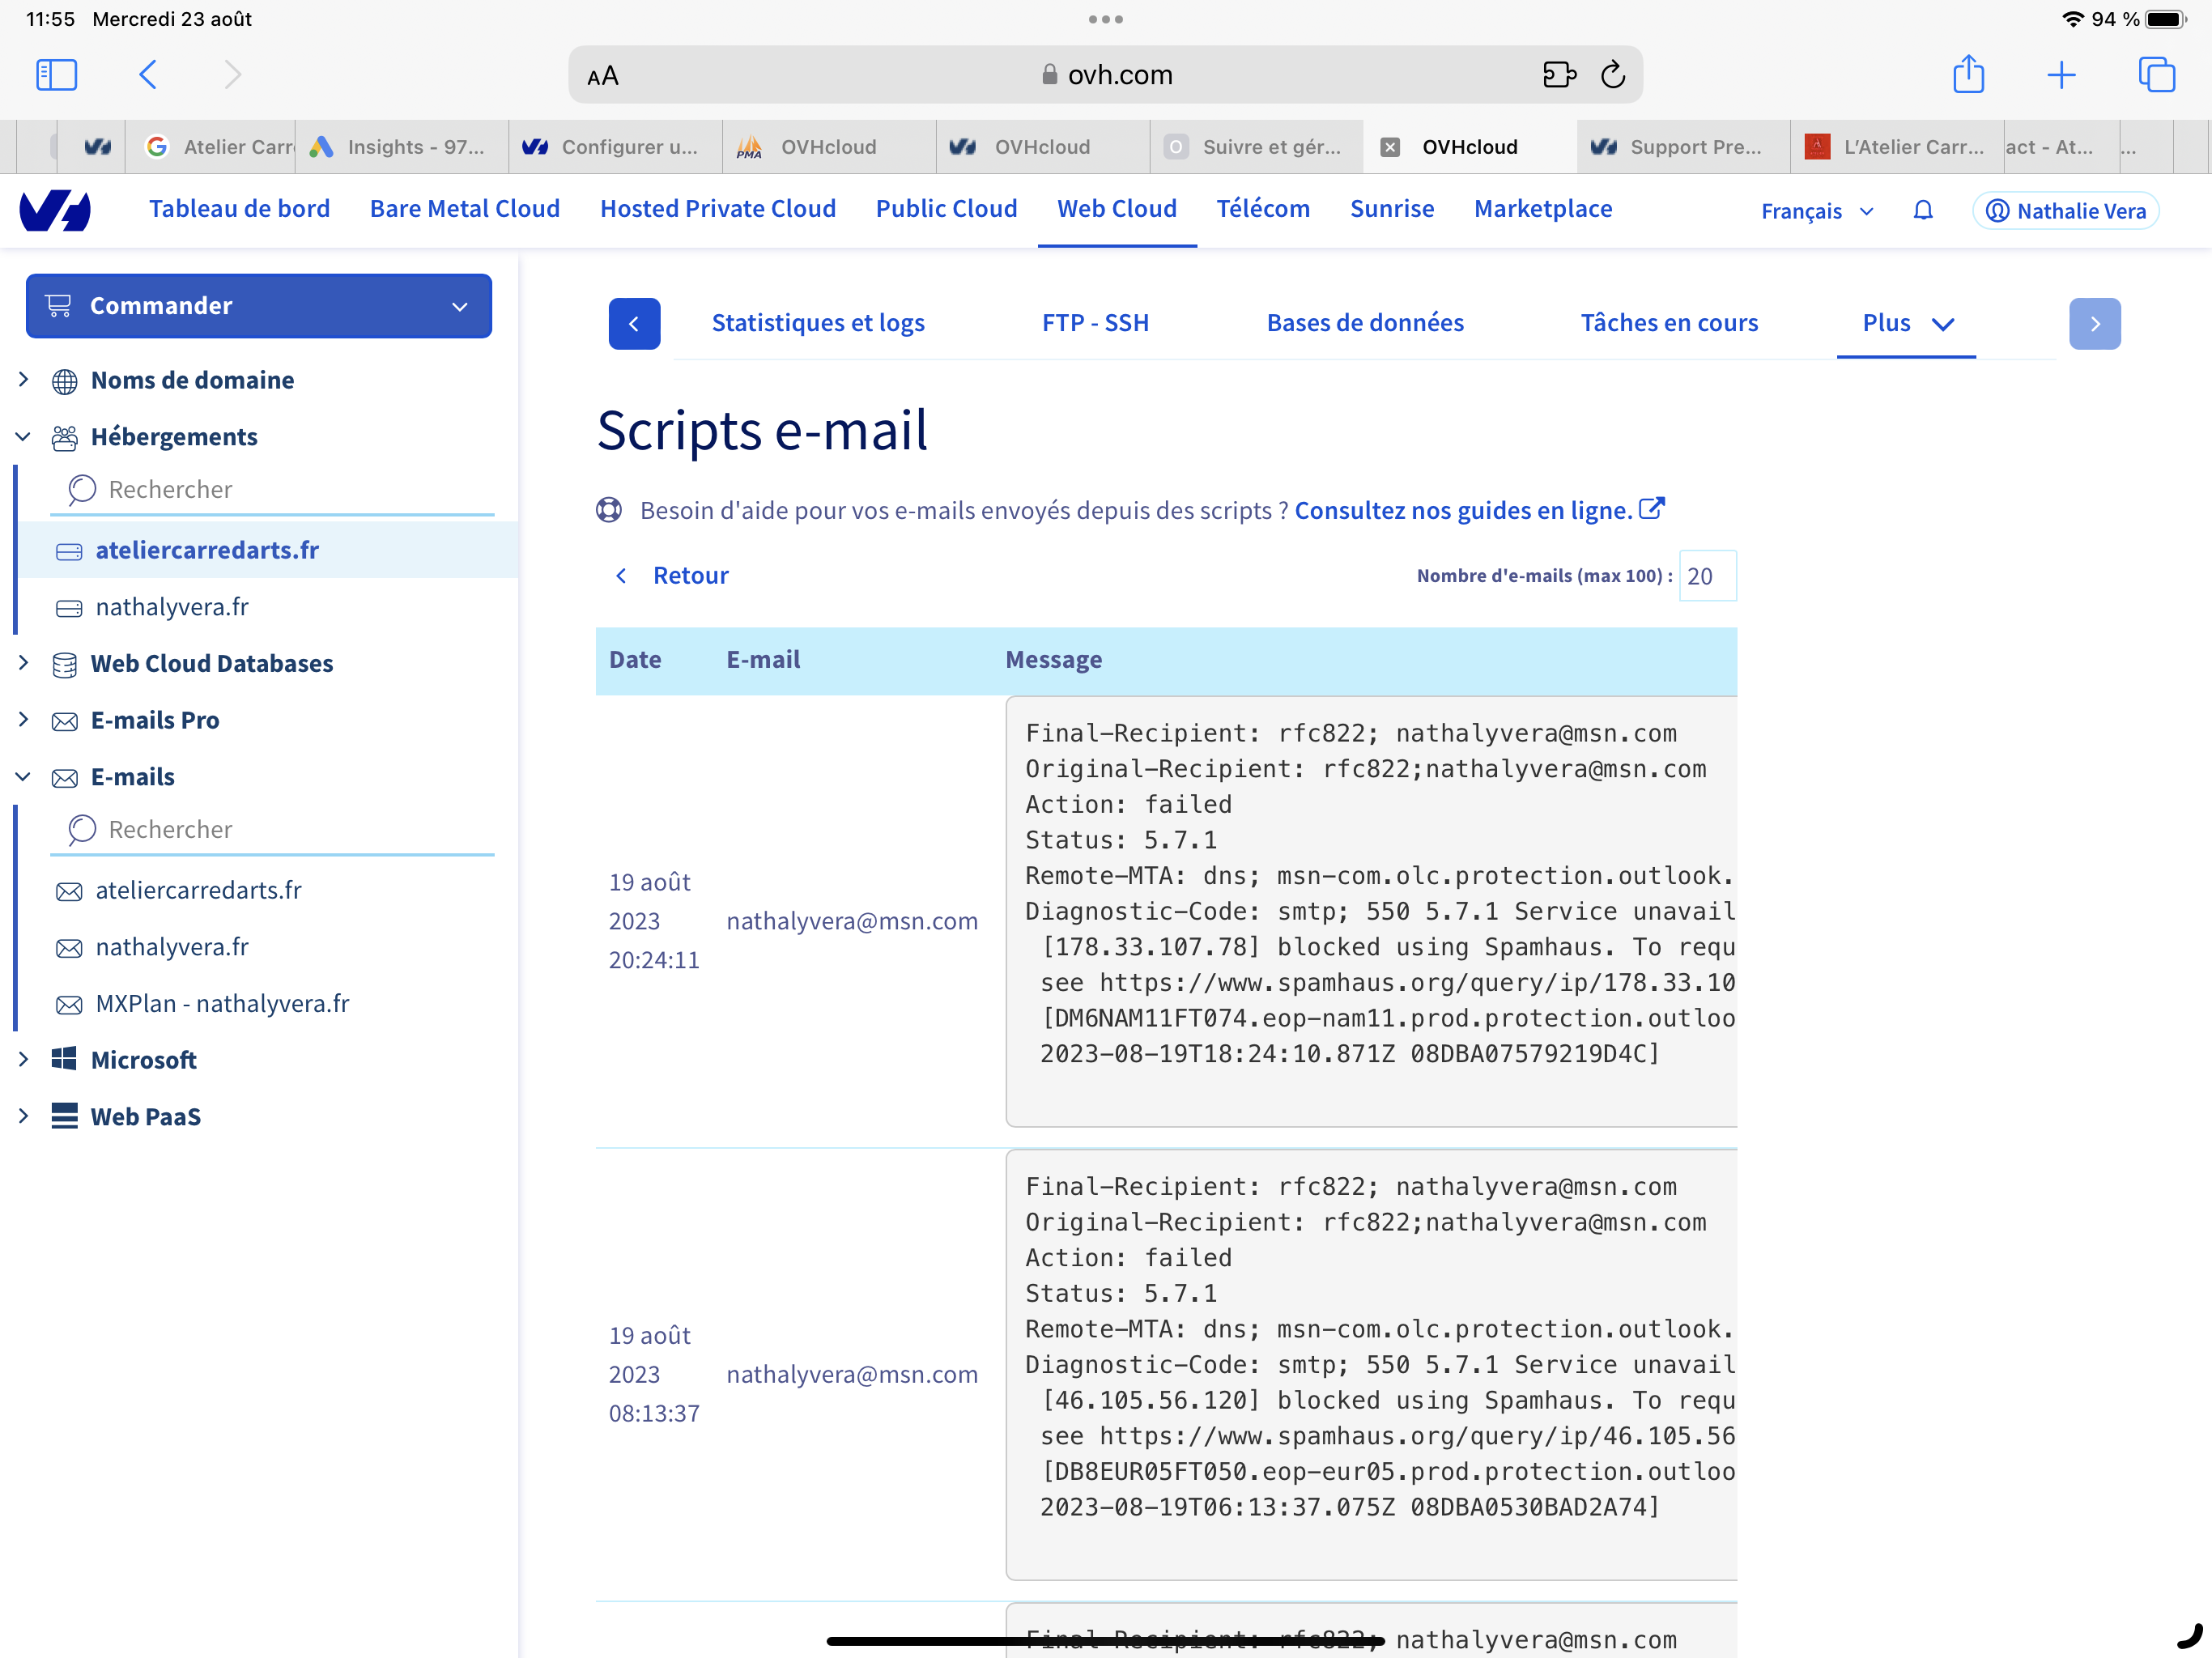The image size is (2212, 1658).
Task: Switch to the Public Cloud menu
Action: pos(946,209)
